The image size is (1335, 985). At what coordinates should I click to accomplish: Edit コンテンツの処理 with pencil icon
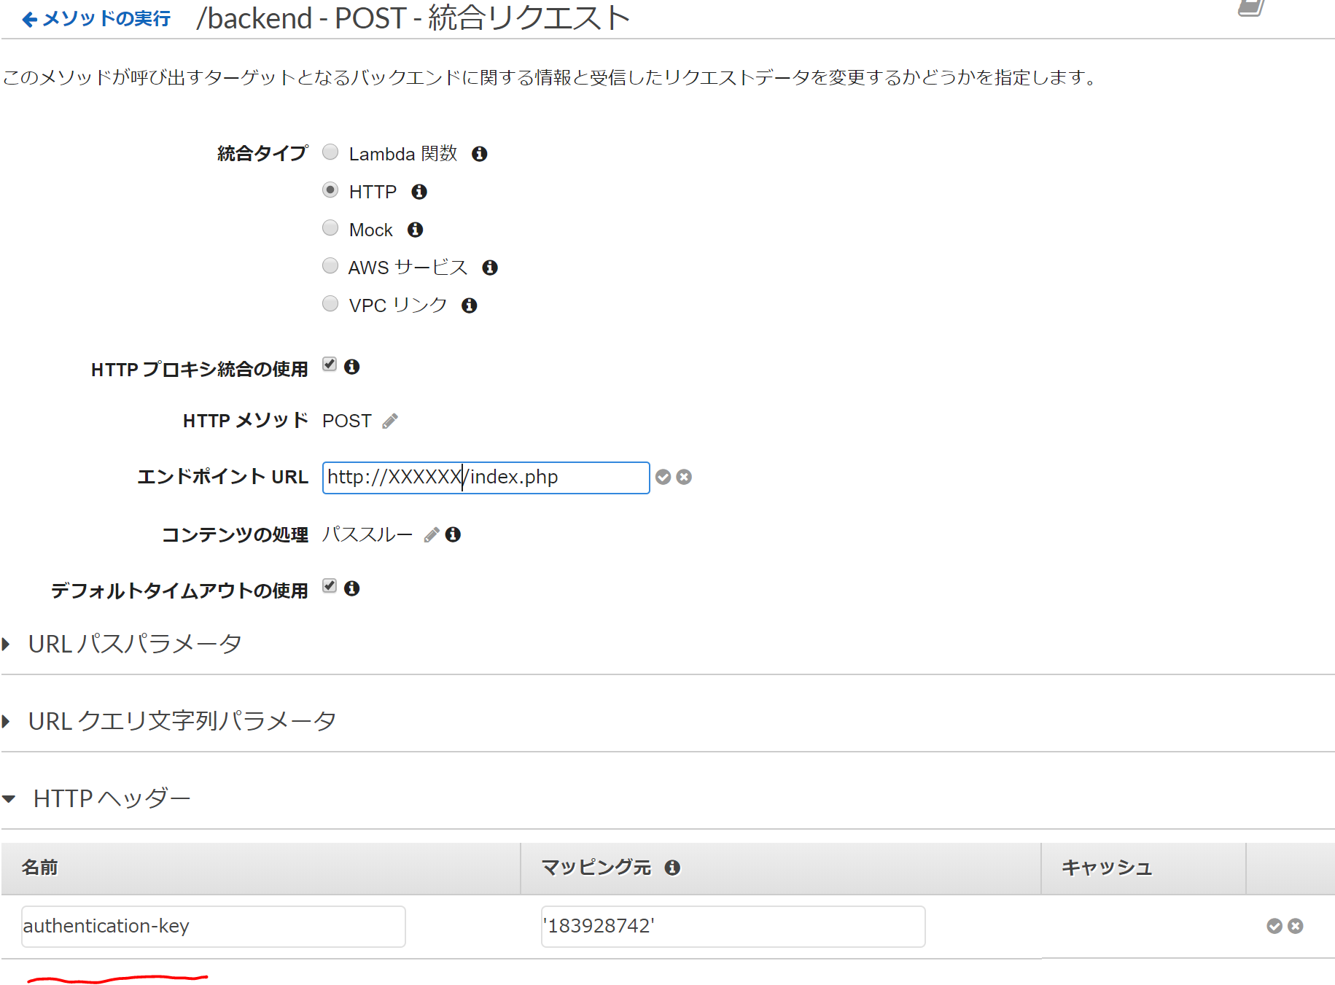coord(432,534)
